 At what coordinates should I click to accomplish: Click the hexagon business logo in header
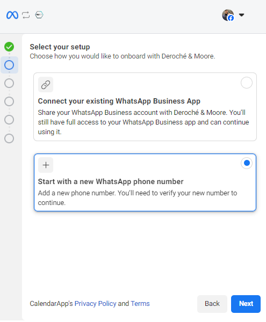click(x=39, y=15)
